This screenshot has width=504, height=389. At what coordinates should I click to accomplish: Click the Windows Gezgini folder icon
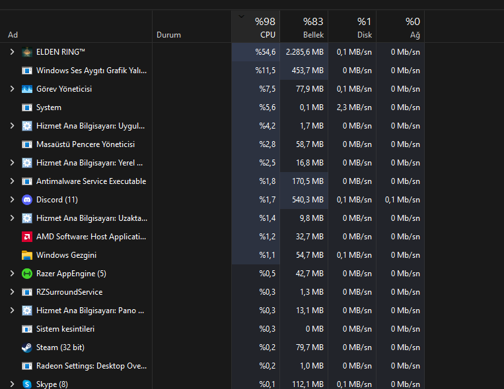click(27, 255)
